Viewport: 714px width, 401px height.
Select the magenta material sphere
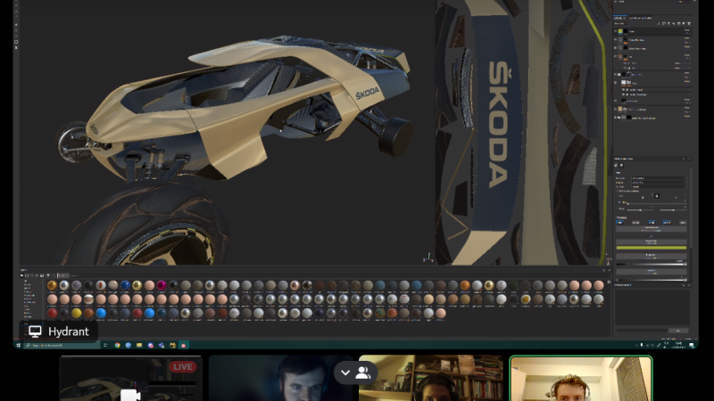(x=162, y=285)
